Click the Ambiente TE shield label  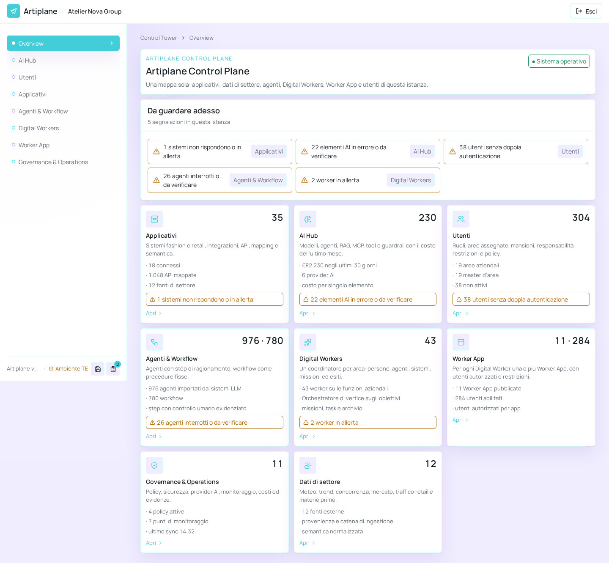pos(69,369)
